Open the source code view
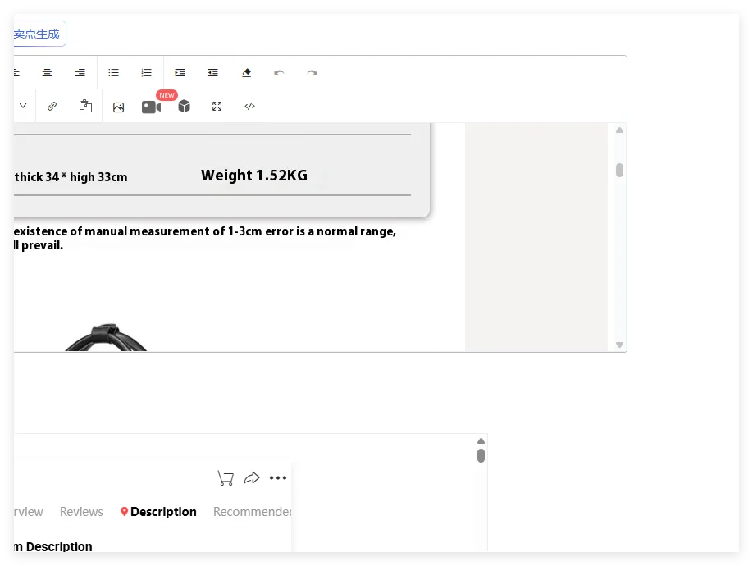 pos(249,106)
